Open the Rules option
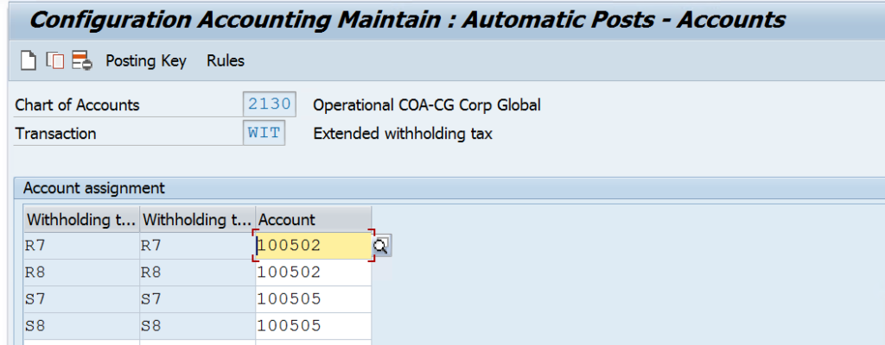885x345 pixels. tap(226, 60)
